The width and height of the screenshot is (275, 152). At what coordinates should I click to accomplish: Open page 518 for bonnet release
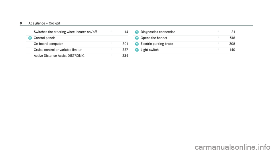click(x=232, y=38)
